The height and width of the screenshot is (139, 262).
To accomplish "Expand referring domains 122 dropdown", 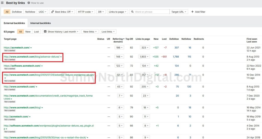I will [x=119, y=66].
